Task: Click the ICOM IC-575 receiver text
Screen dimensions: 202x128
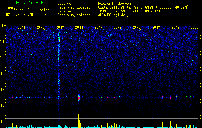Action: click(129, 11)
